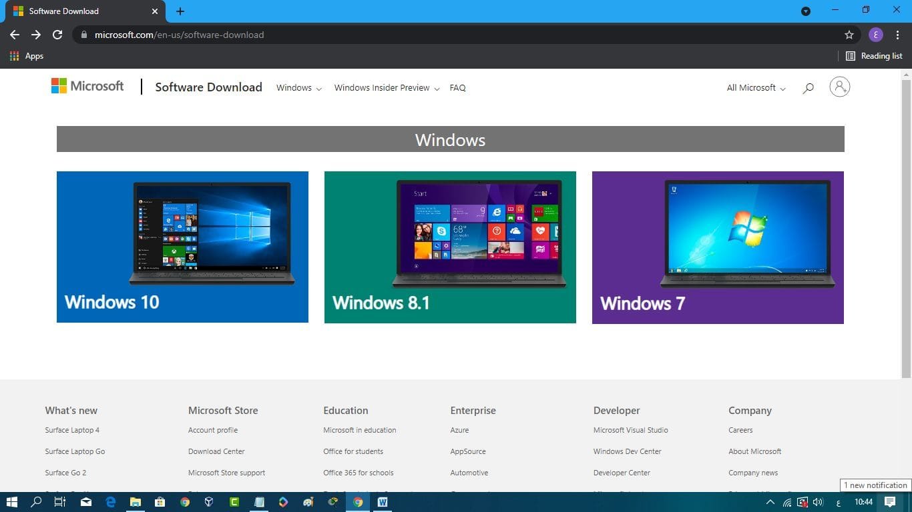This screenshot has height=512, width=912.
Task: Select the Software Download browser tab
Action: [x=80, y=11]
